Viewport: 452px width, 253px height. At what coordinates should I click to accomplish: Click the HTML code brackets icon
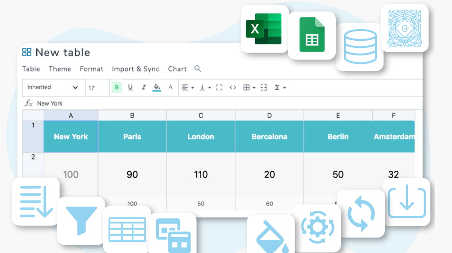point(233,87)
